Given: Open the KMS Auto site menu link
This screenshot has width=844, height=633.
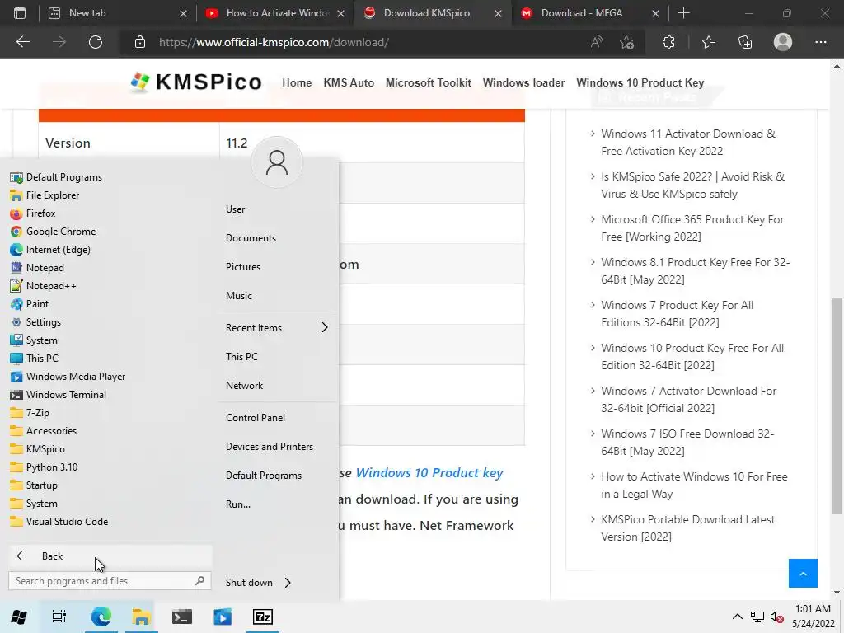Looking at the screenshot, I should pos(349,83).
